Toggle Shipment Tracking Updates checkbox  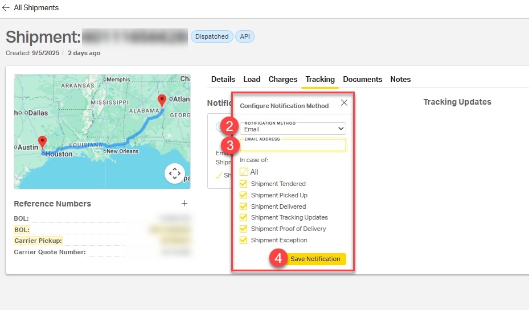click(244, 217)
